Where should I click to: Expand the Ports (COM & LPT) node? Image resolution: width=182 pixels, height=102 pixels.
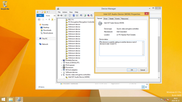pyautogui.click(x=62, y=63)
